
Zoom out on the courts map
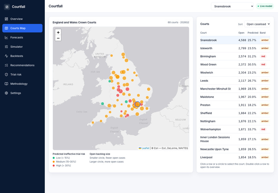point(58,38)
